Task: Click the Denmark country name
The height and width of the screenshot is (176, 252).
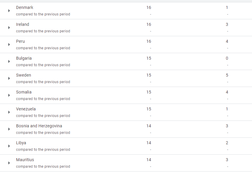Action: coord(25,7)
